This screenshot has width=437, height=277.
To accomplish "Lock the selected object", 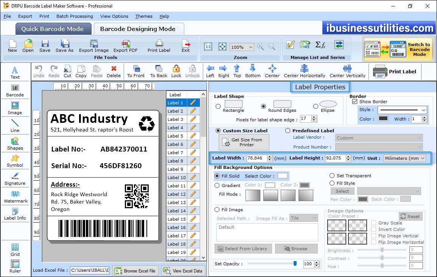I will point(176,71).
